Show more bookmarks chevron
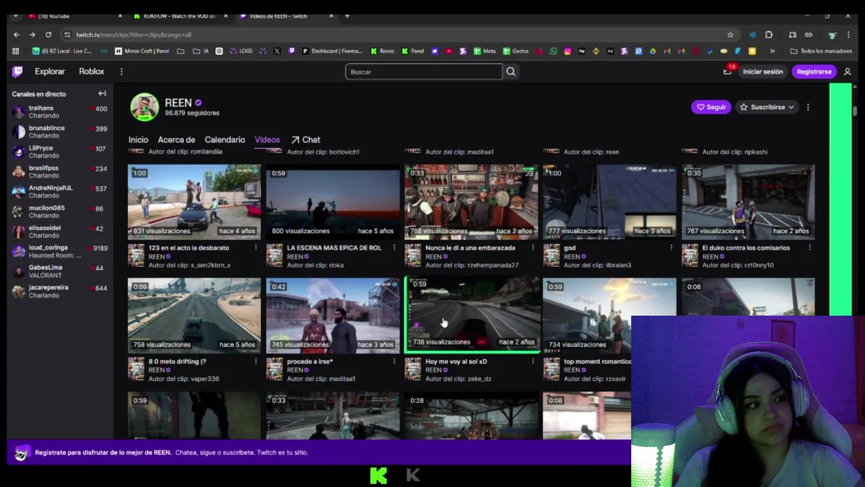865x487 pixels. point(772,51)
